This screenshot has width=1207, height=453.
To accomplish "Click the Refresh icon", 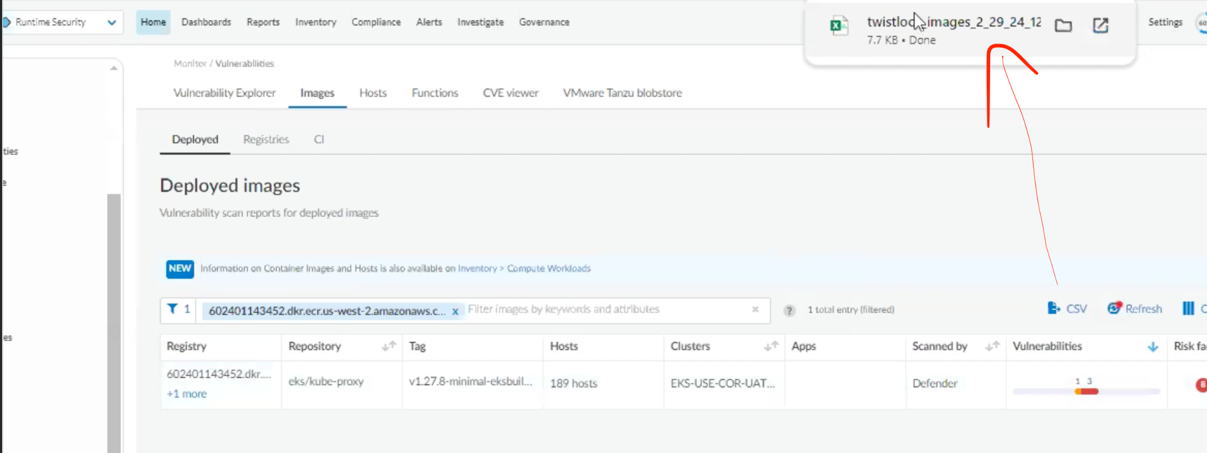I will coord(1114,308).
